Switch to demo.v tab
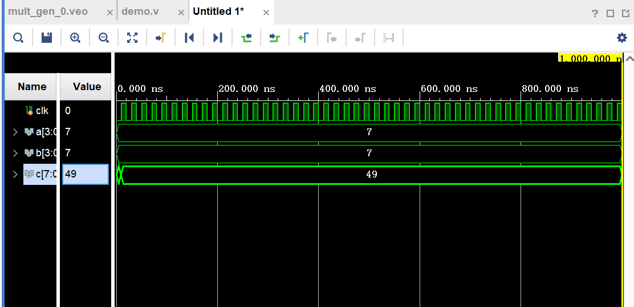This screenshot has height=307, width=634. pyautogui.click(x=140, y=12)
